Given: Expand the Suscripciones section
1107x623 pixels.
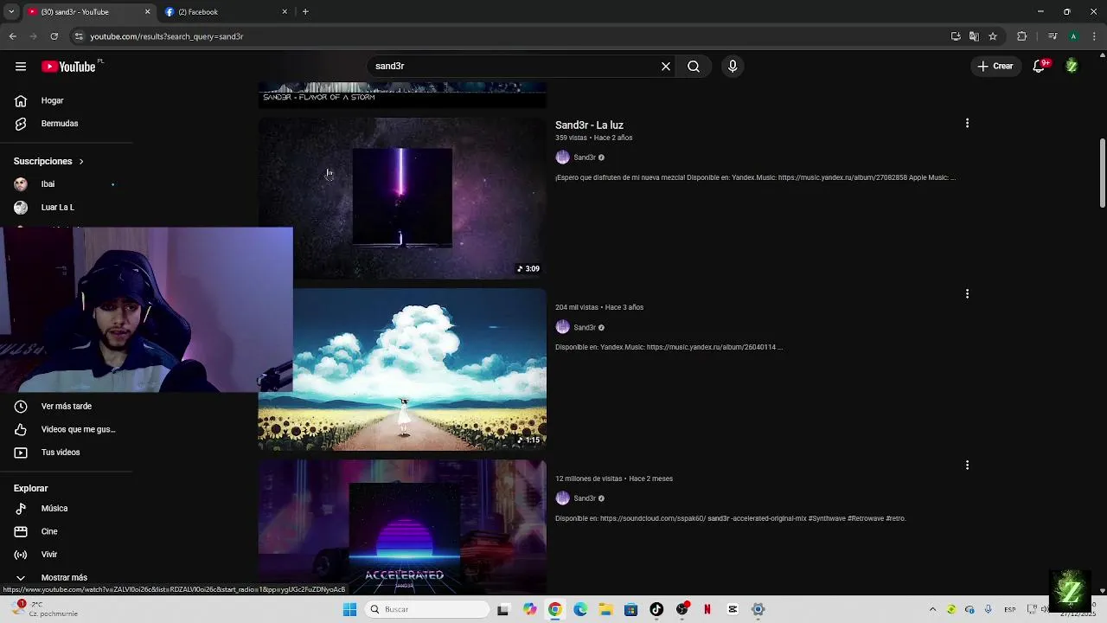Looking at the screenshot, I should 49,161.
